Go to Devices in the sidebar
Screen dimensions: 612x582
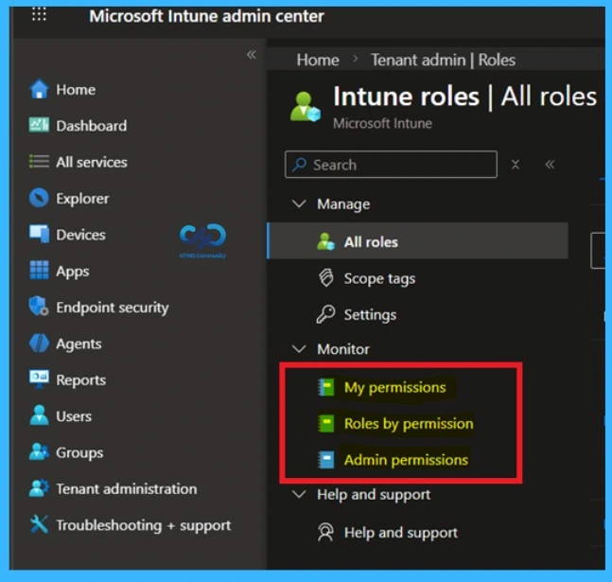[x=80, y=235]
